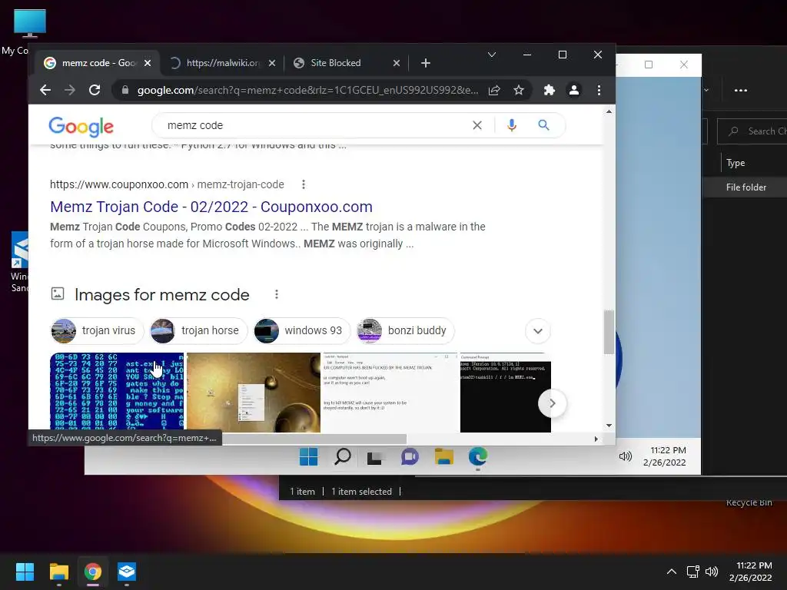Open command prompt image thumbnail
Screen dimensions: 787x590
coord(506,393)
